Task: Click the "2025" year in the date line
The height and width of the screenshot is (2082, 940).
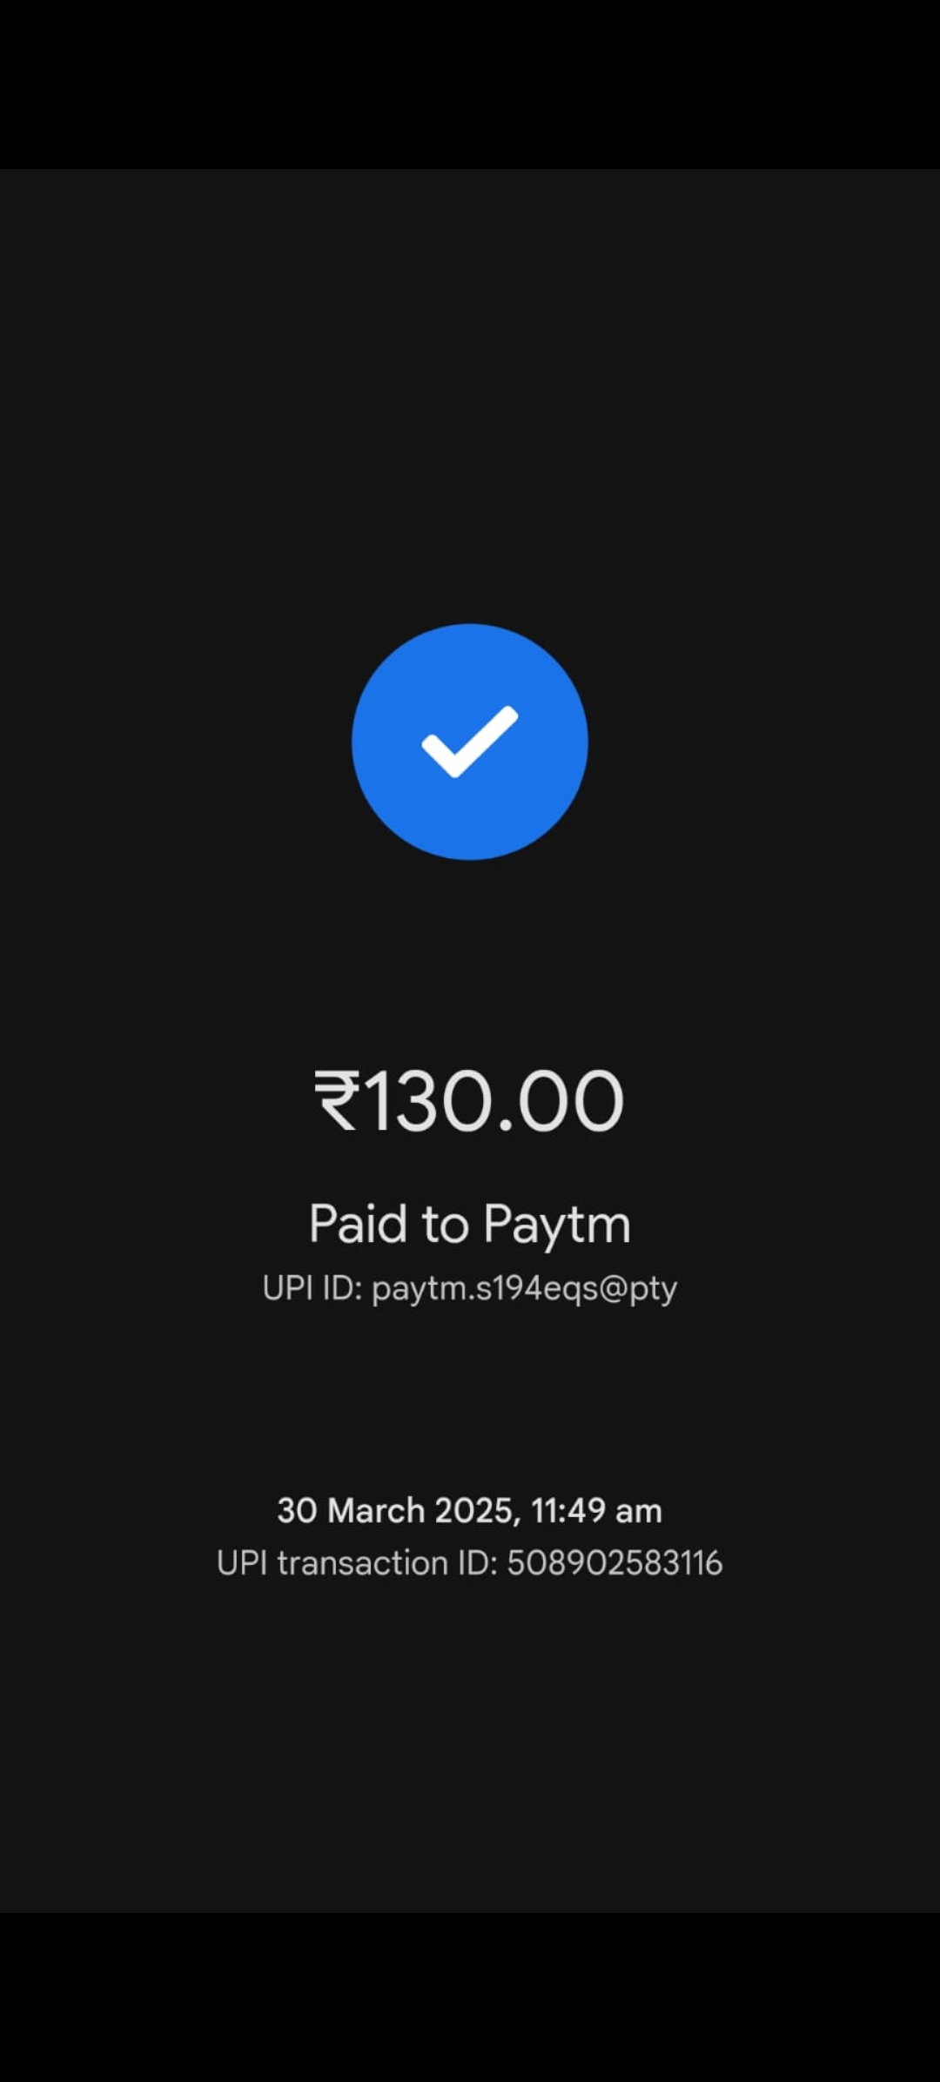Action: pyautogui.click(x=474, y=1511)
